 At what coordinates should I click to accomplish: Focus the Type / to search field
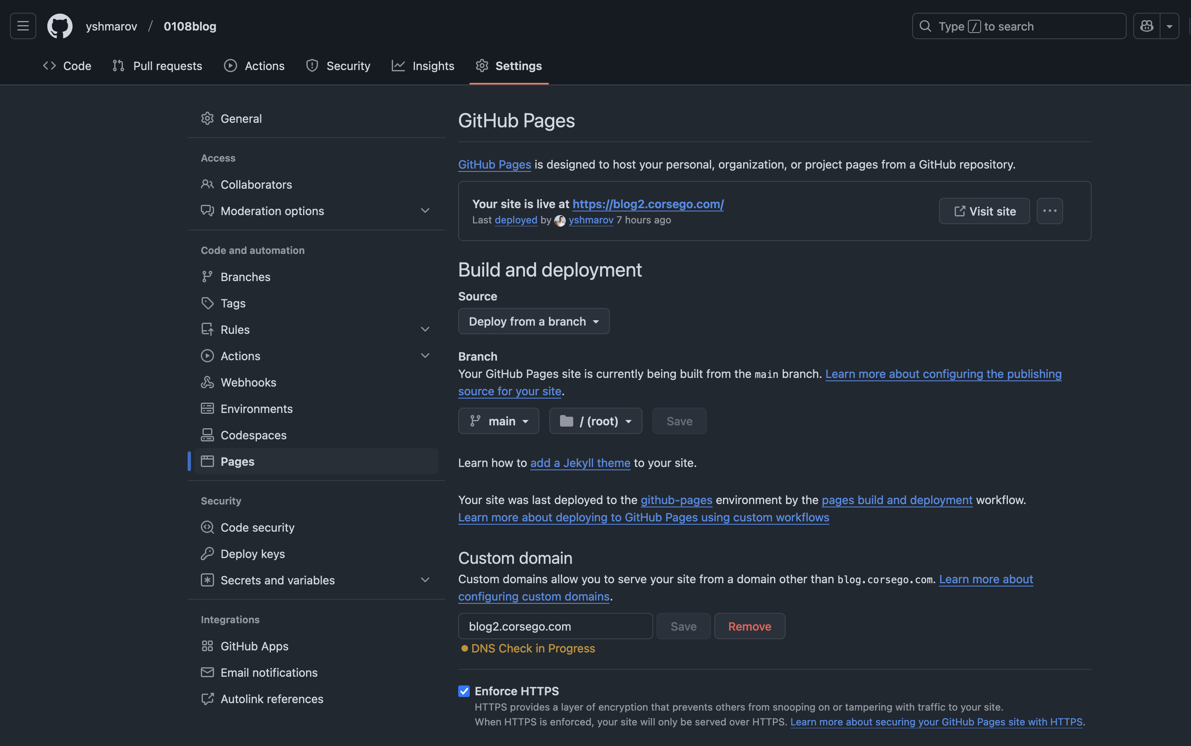tap(1019, 26)
